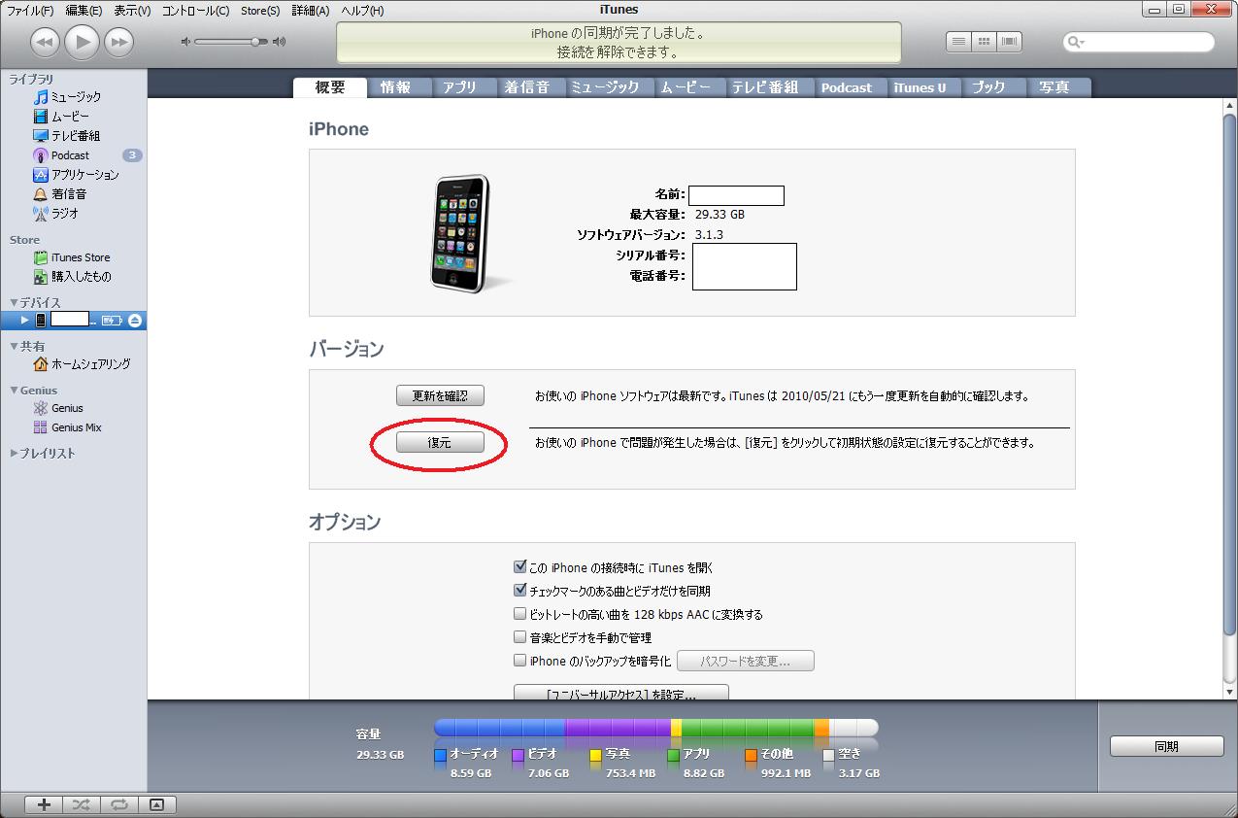Click the 同期 sync button

[1167, 746]
